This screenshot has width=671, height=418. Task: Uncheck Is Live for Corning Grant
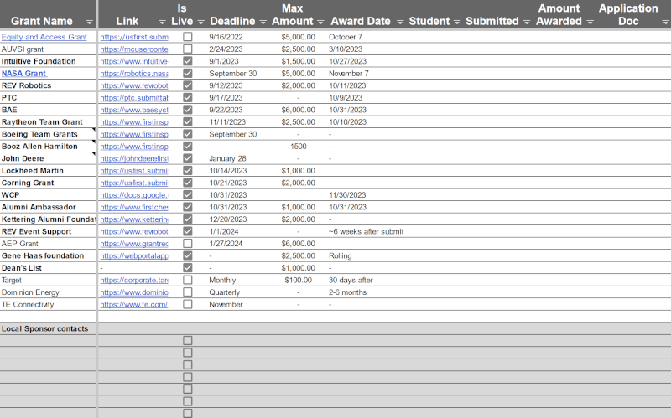pyautogui.click(x=187, y=183)
